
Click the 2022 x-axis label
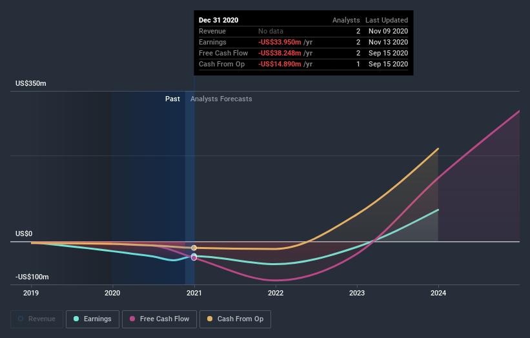[276, 293]
